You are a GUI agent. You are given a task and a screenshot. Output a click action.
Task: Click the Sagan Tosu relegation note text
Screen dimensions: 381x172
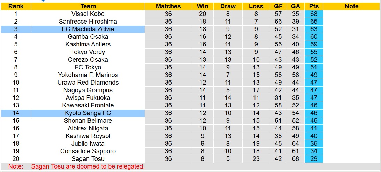(88, 166)
